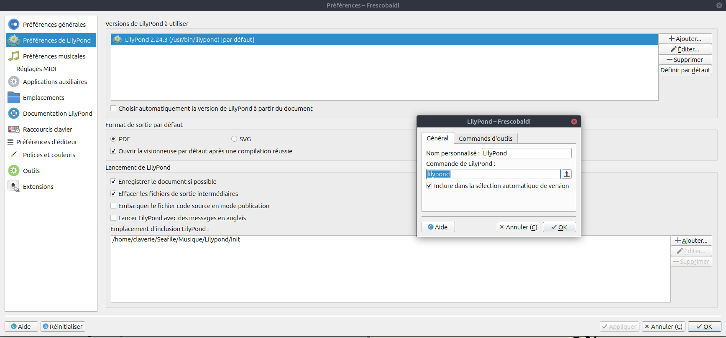Screen dimensions: 726x338
Task: Click Éditer button for LilyPond versions
Action: (x=685, y=49)
